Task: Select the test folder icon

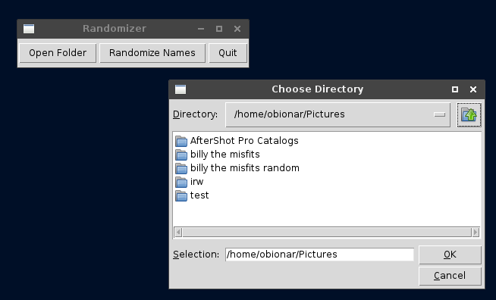Action: point(181,195)
